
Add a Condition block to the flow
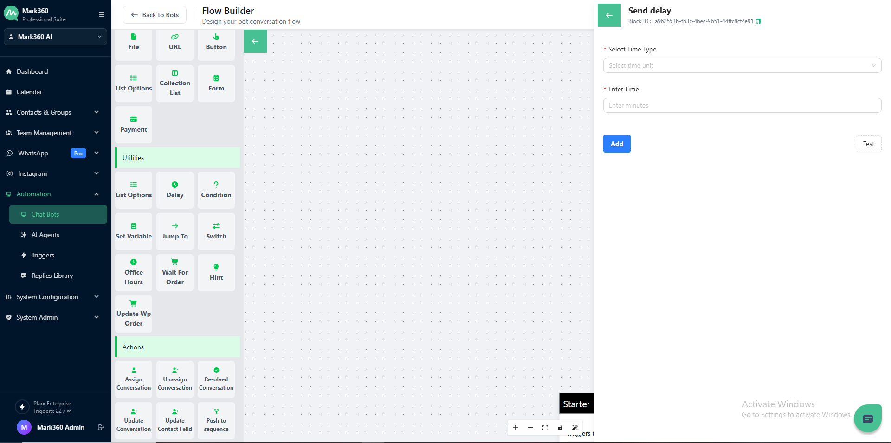click(x=216, y=190)
